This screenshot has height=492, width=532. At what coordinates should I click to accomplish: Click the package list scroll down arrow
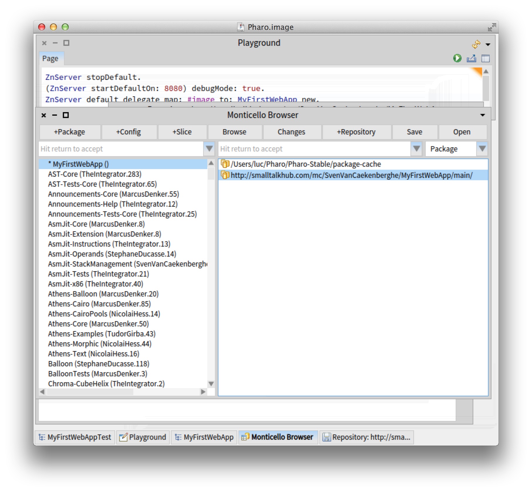click(211, 384)
